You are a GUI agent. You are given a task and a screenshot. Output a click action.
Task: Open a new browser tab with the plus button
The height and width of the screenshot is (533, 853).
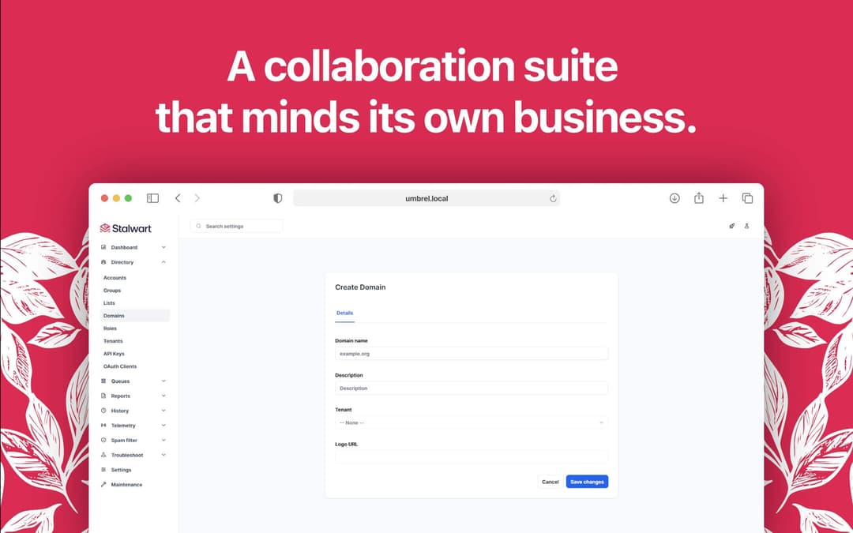pyautogui.click(x=723, y=198)
